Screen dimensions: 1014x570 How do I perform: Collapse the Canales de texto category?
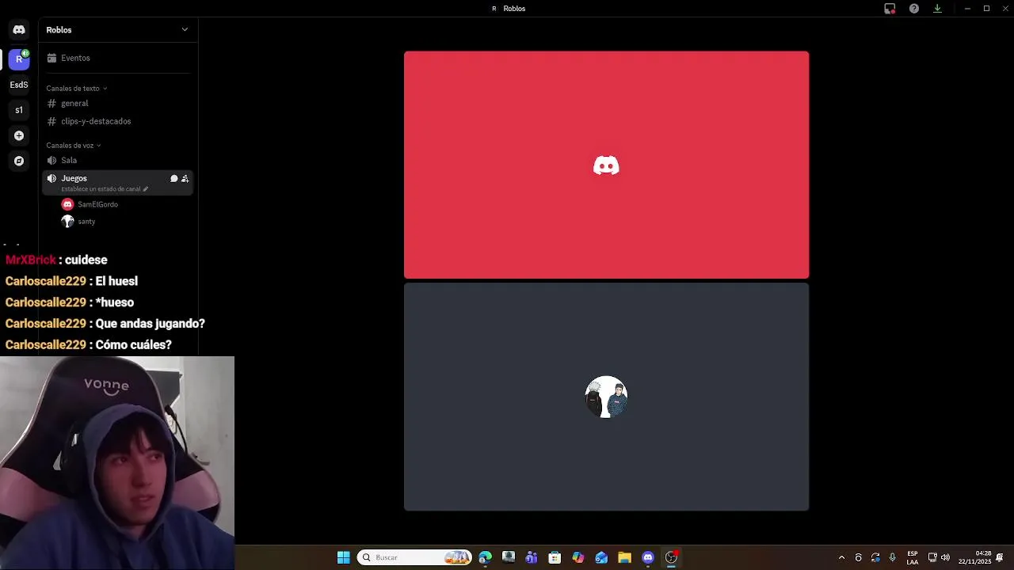coord(76,89)
